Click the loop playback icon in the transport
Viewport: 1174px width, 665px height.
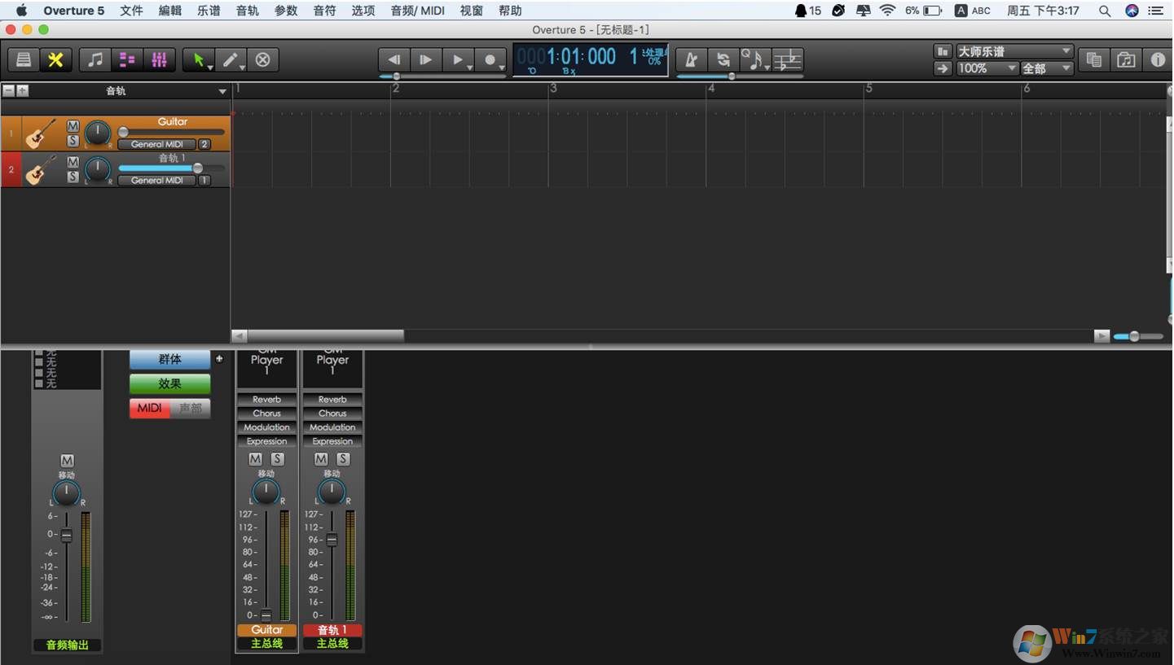[723, 59]
